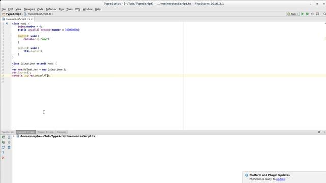This screenshot has height=183, width=326.
Task: Click the run with coverage icon
Action: pyautogui.click(x=312, y=14)
